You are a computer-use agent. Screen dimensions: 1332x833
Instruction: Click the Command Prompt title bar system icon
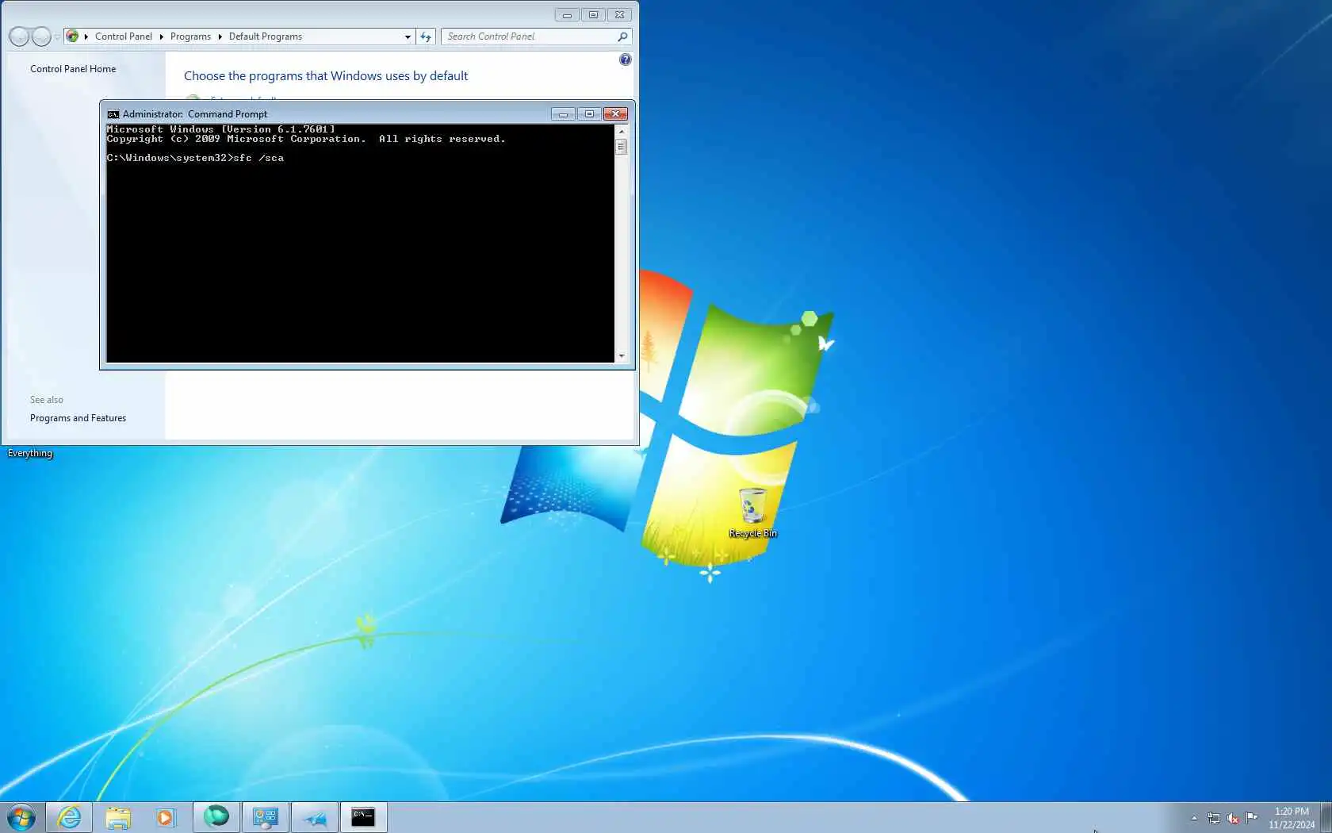(x=113, y=114)
